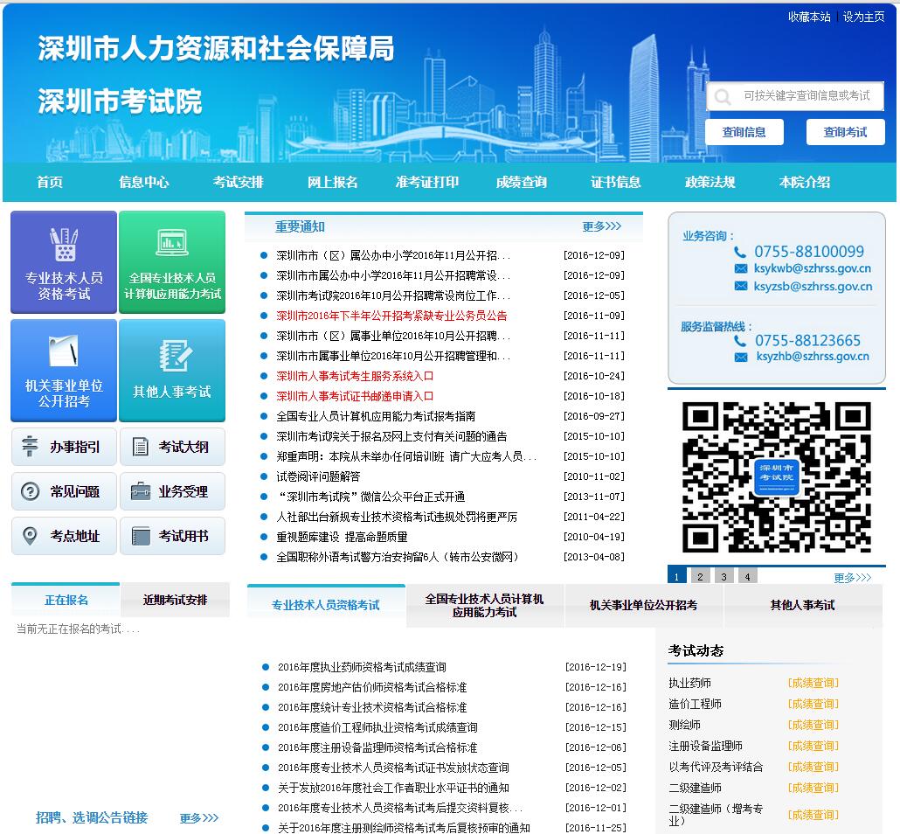This screenshot has width=900, height=834.
Task: Click the 查询信息 button
Action: pos(744,132)
